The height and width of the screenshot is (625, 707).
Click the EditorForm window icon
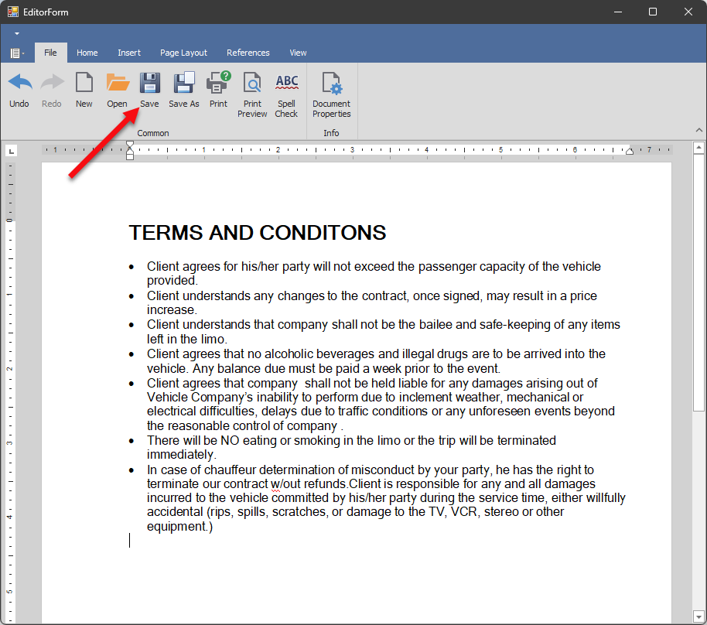tap(13, 12)
